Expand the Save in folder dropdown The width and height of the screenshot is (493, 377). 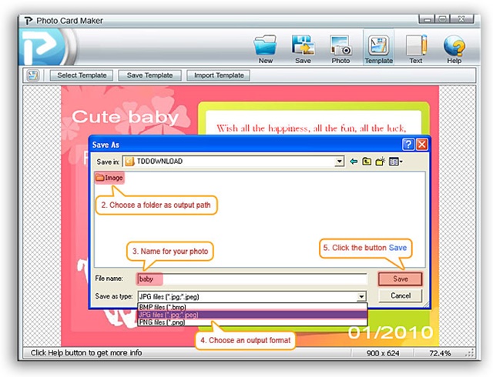point(339,162)
